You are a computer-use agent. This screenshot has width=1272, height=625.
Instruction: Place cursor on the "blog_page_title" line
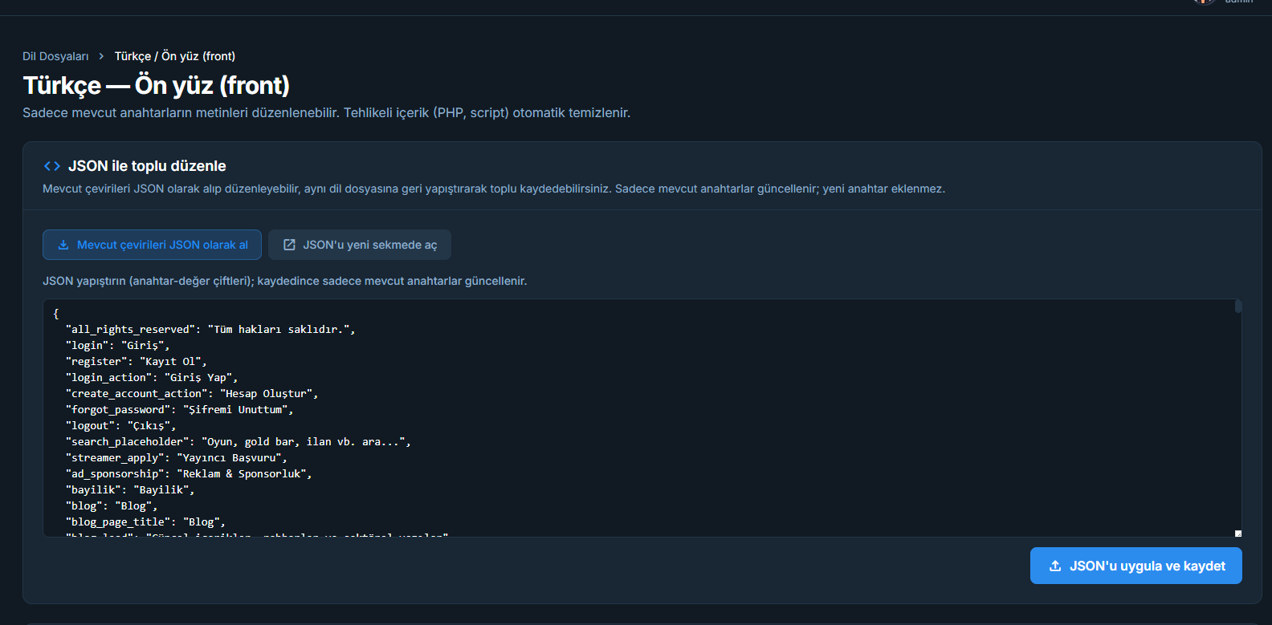(145, 522)
